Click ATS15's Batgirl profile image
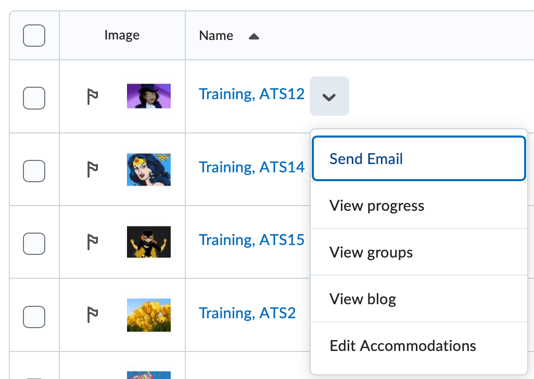 tap(148, 242)
